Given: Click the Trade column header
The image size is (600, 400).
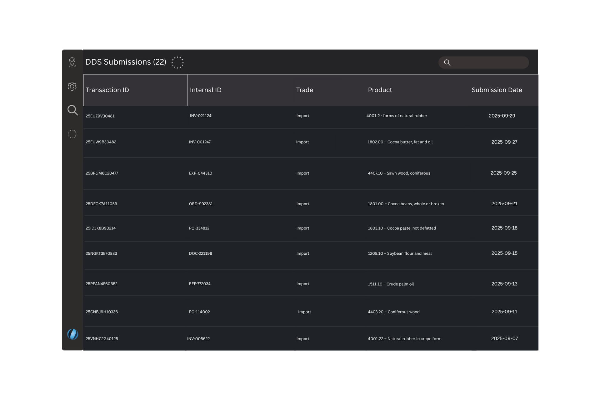Looking at the screenshot, I should coord(304,90).
